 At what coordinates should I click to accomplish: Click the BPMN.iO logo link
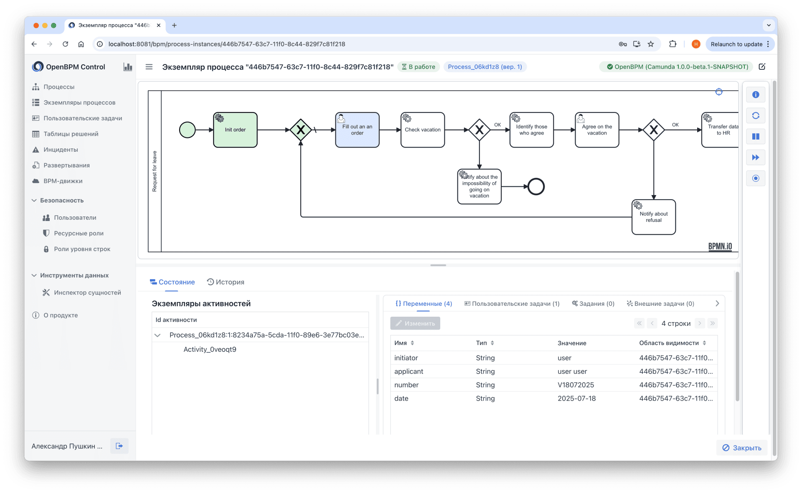tap(720, 246)
